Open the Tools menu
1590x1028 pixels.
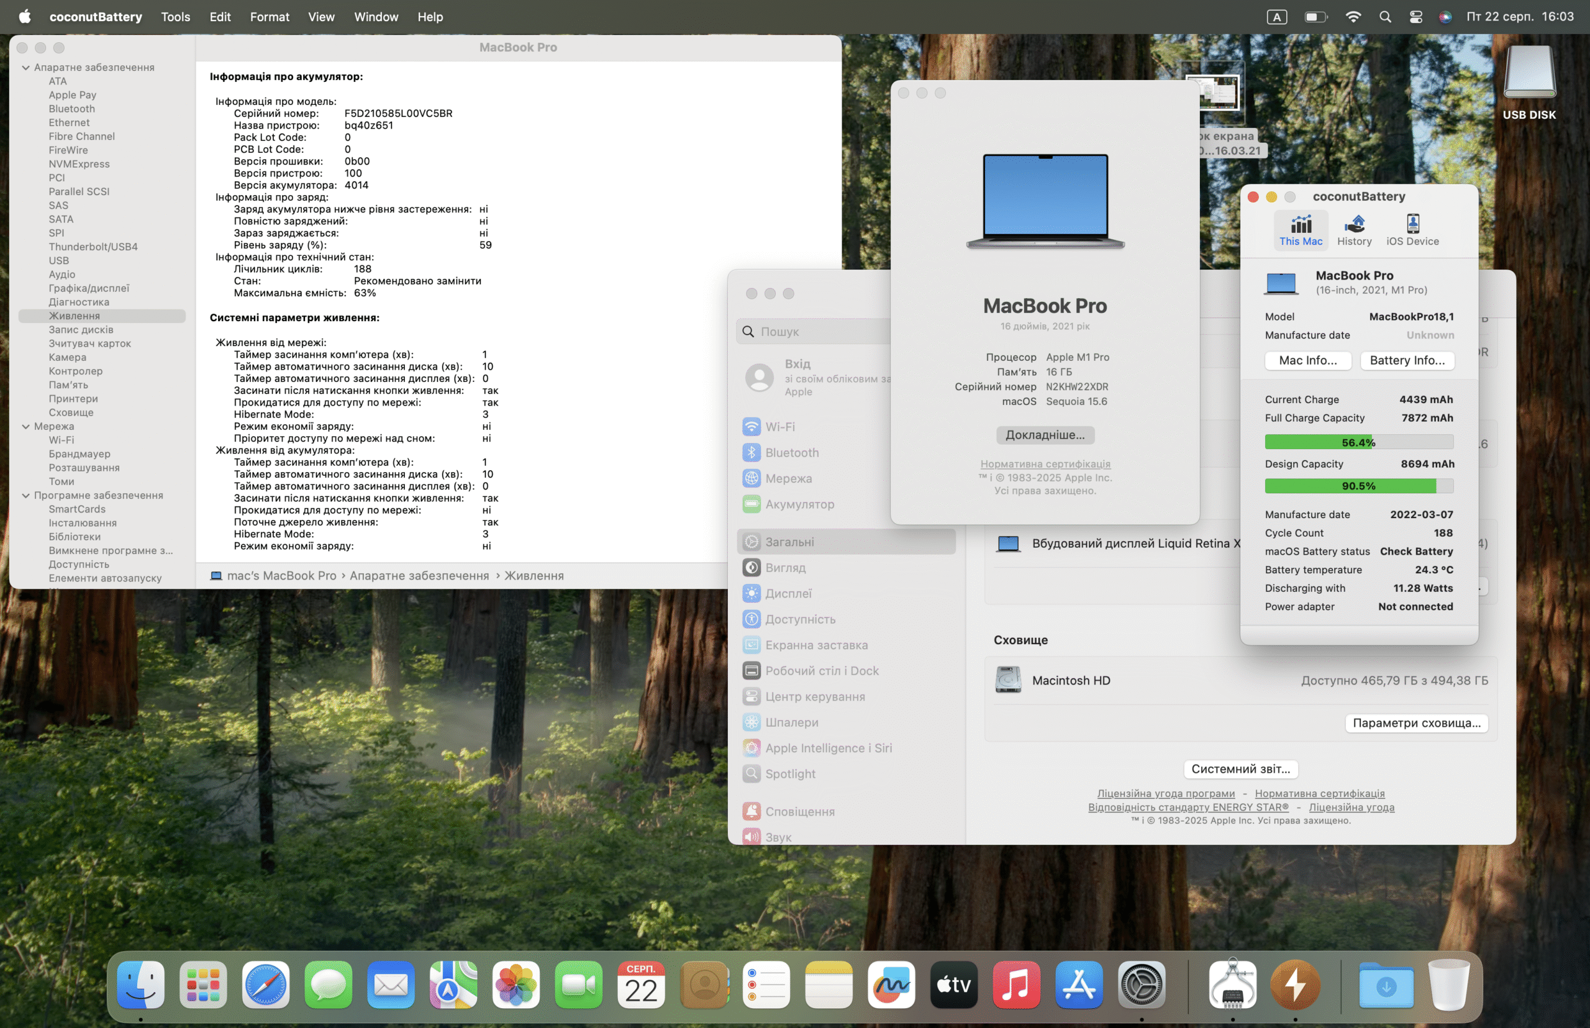[176, 17]
